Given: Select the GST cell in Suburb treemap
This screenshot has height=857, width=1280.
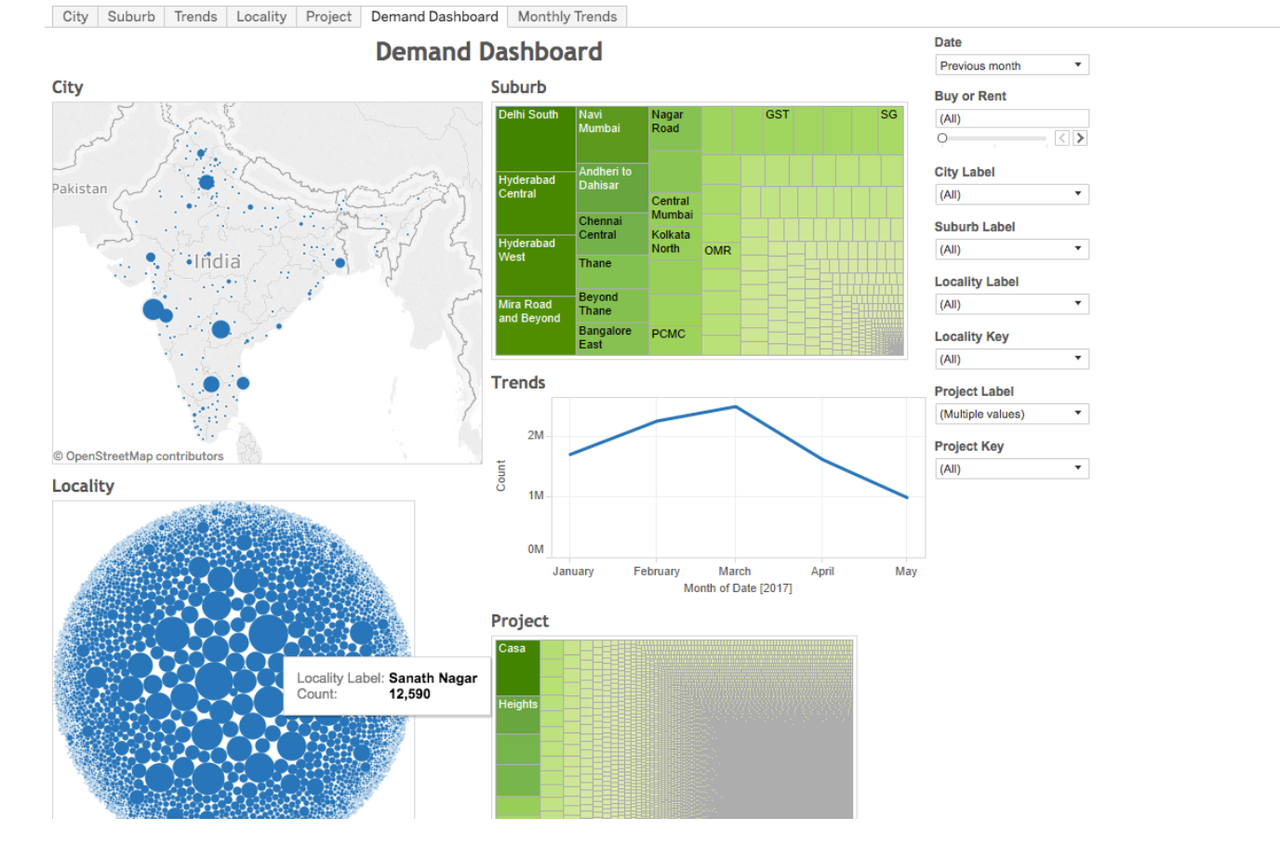Looking at the screenshot, I should click(778, 129).
